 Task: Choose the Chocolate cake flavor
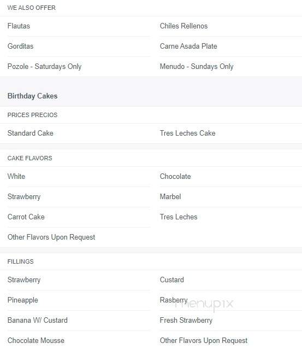tap(175, 177)
